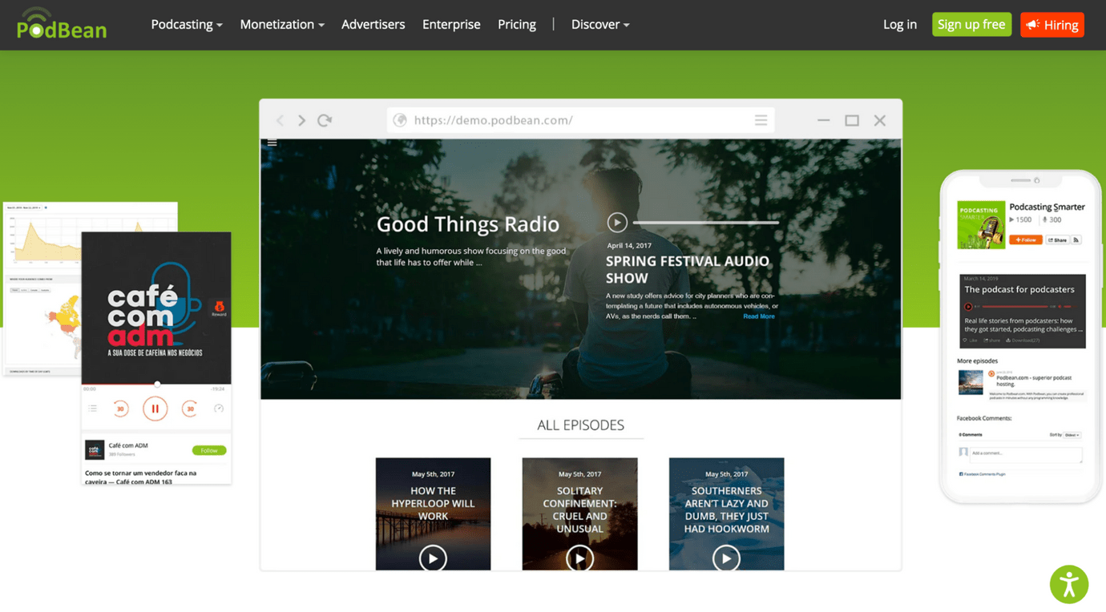The height and width of the screenshot is (612, 1106).
Task: Open the Advertisers page
Action: pyautogui.click(x=373, y=25)
